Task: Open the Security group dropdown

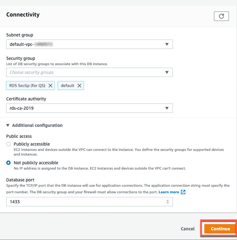Action: point(89,72)
